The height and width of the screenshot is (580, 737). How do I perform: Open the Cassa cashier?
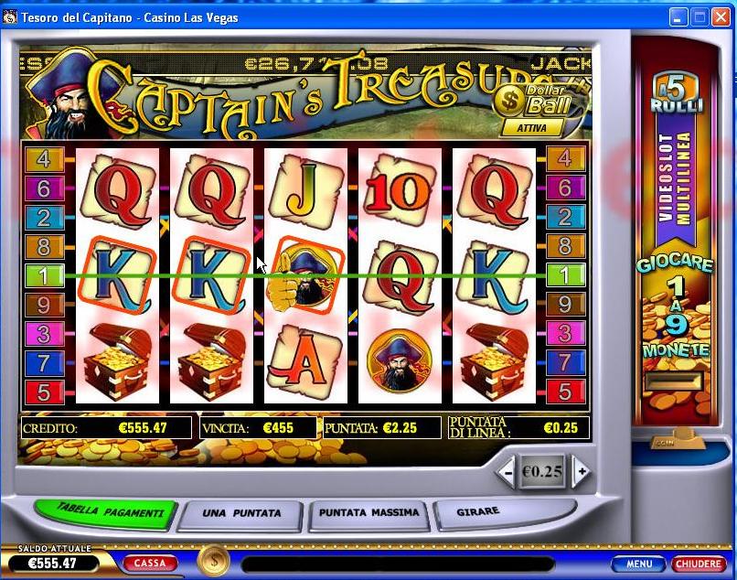pos(150,563)
